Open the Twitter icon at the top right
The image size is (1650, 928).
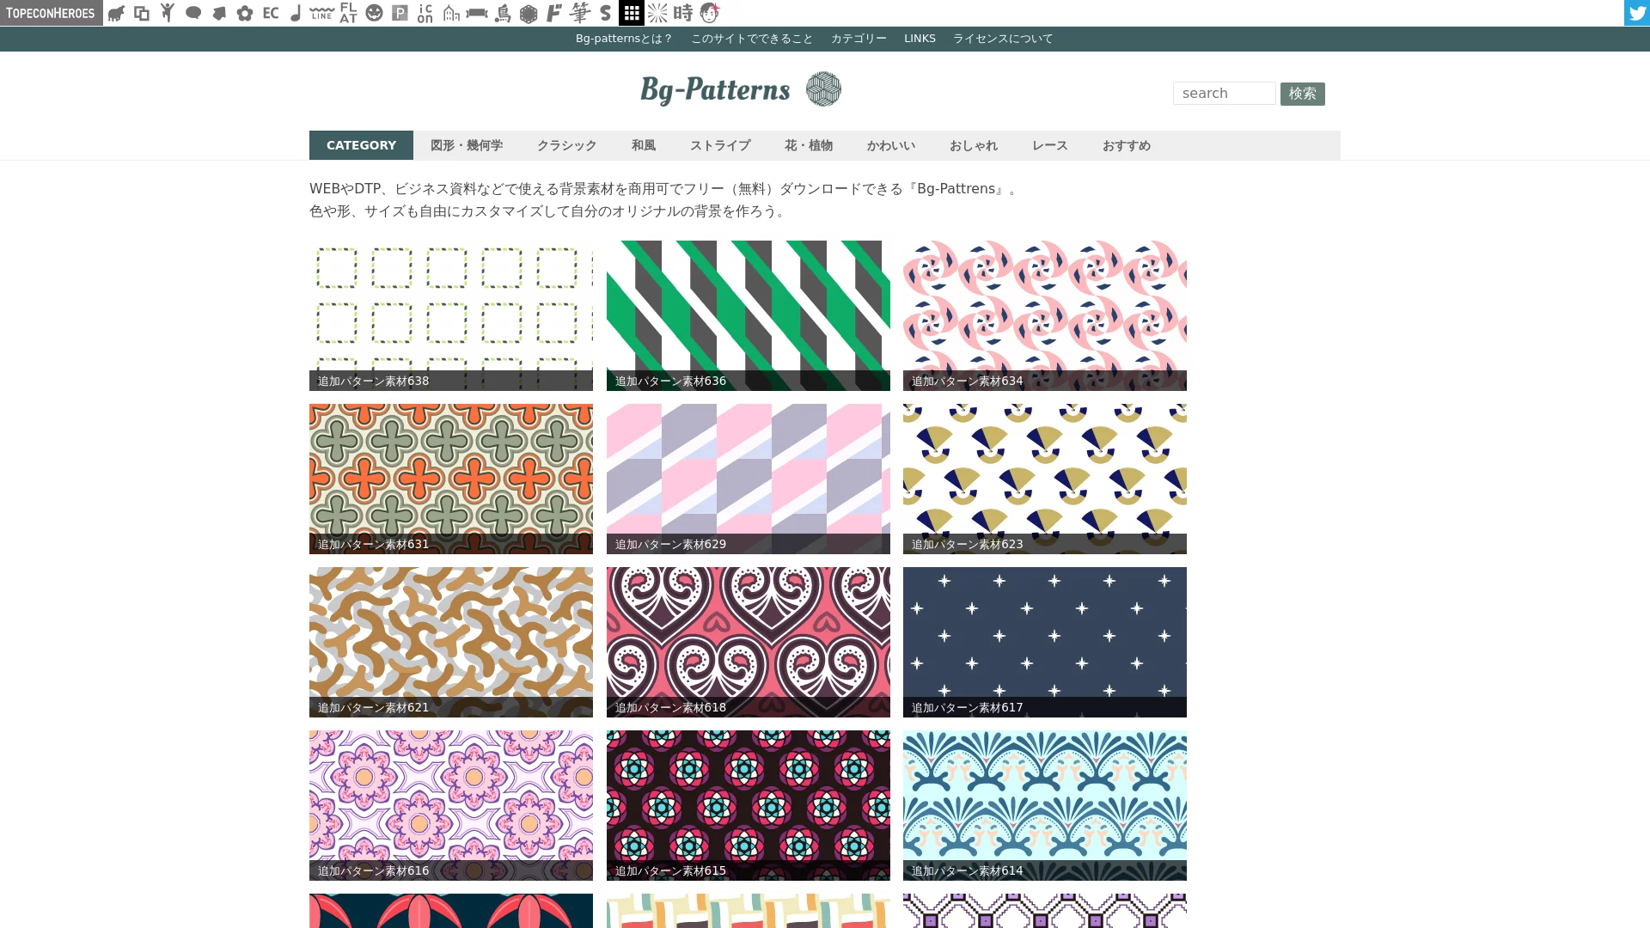coord(1636,13)
